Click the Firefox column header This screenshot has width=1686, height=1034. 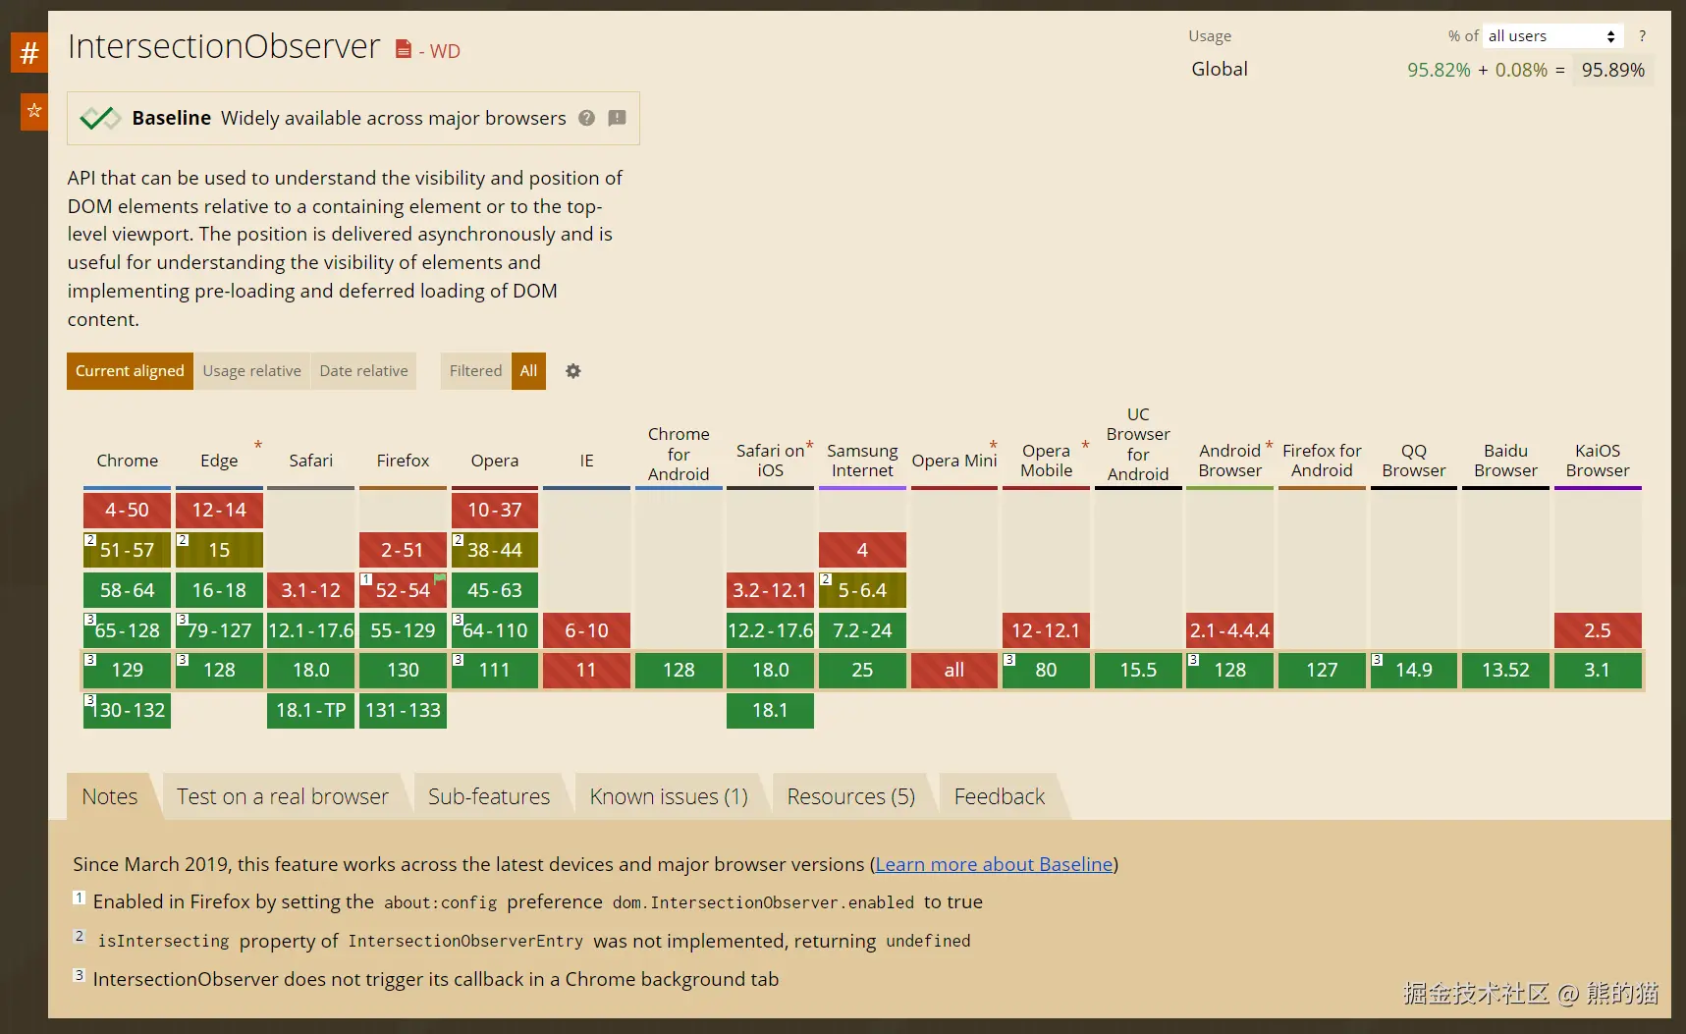403,461
